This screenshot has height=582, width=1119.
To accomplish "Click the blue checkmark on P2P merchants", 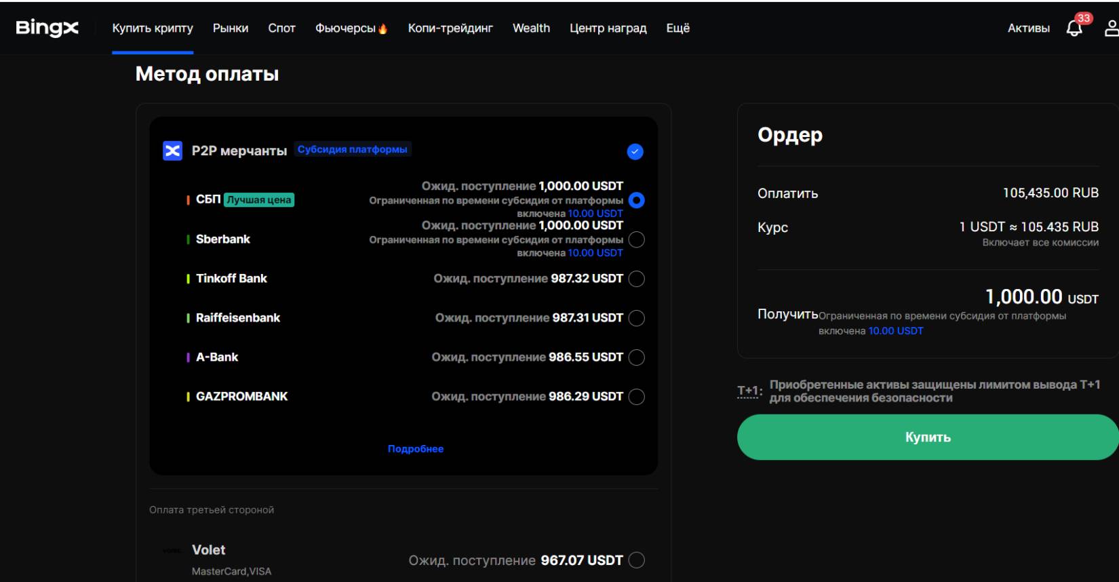I will point(635,151).
